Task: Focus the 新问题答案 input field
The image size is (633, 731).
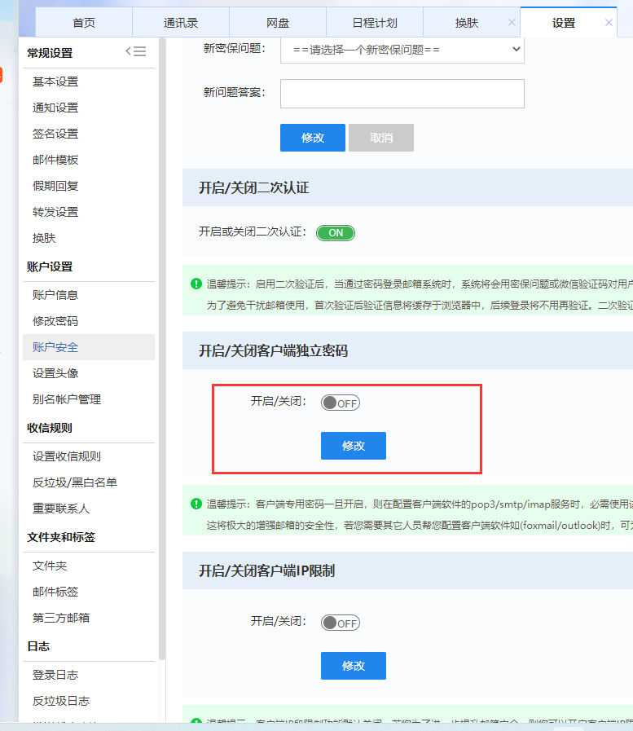Action: [402, 94]
